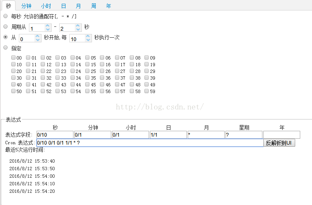Check the 40 second checkbox
Image resolution: width=312 pixels, height=205 pixels.
point(13,84)
